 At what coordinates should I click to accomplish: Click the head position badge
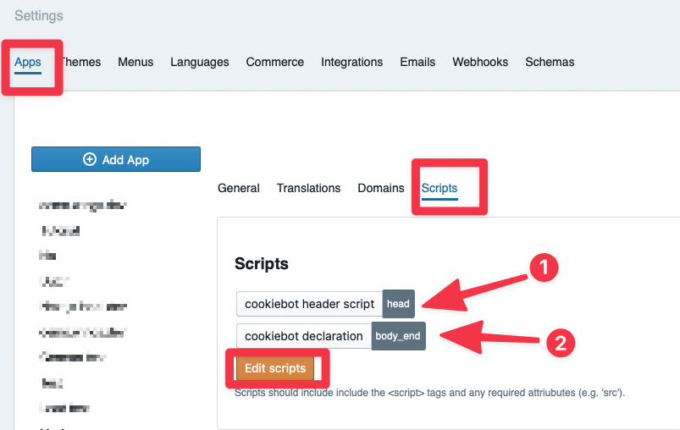tap(398, 304)
